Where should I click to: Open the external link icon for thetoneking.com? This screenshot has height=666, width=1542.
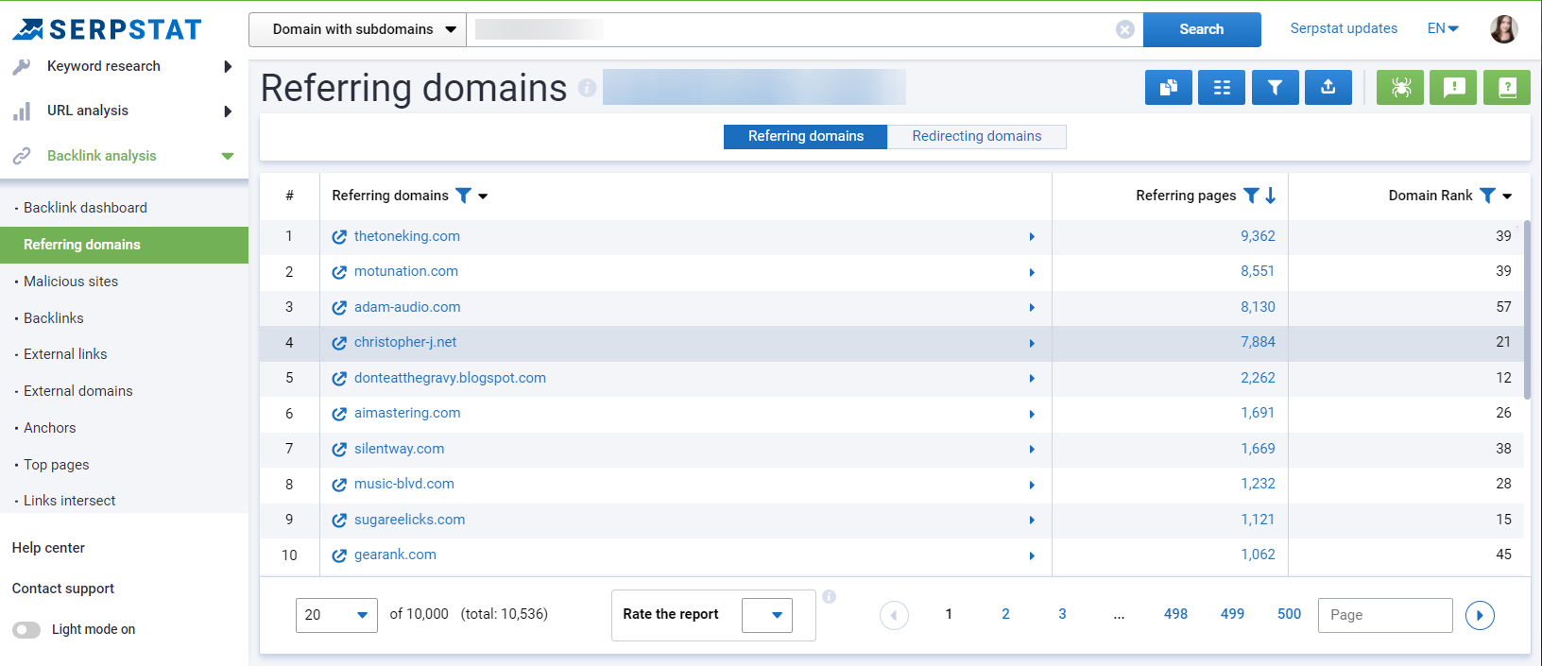(x=339, y=237)
